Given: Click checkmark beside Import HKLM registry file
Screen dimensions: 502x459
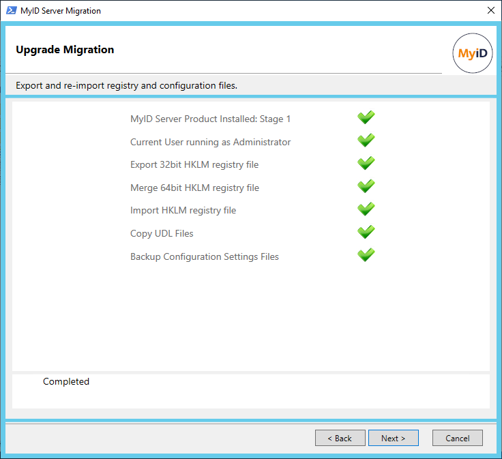Looking at the screenshot, I should coord(366,209).
